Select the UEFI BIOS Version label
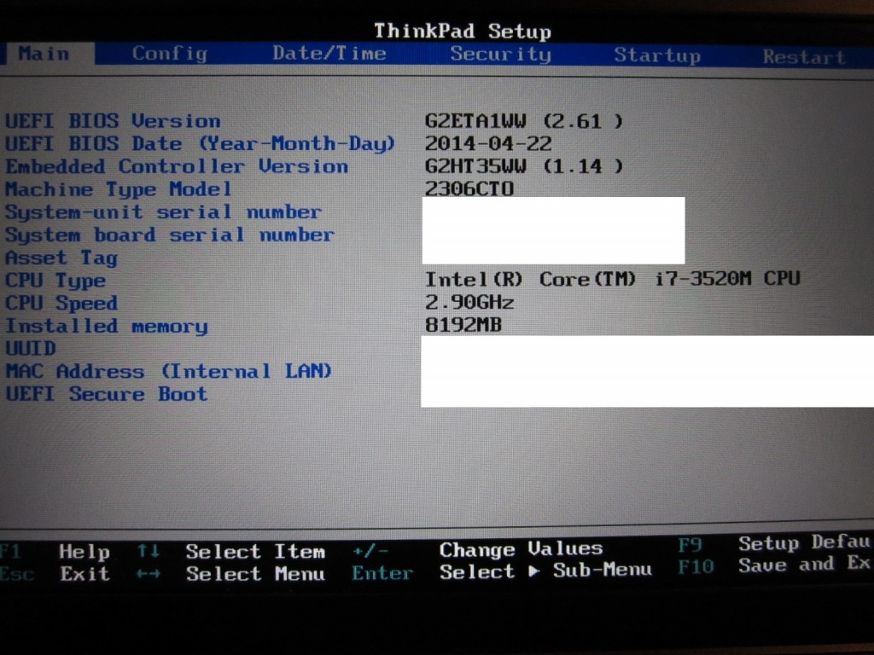This screenshot has height=655, width=874. click(x=114, y=121)
